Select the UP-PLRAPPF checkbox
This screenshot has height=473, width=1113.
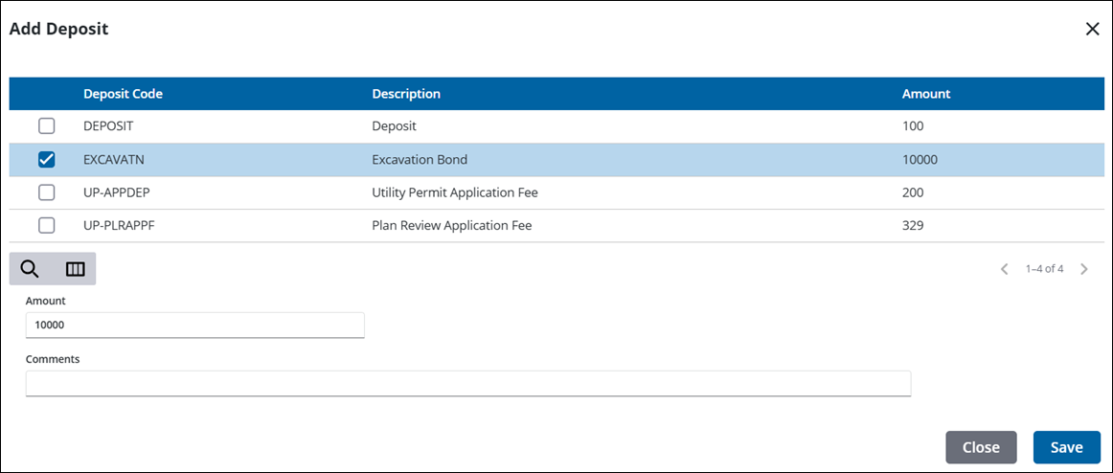click(46, 226)
